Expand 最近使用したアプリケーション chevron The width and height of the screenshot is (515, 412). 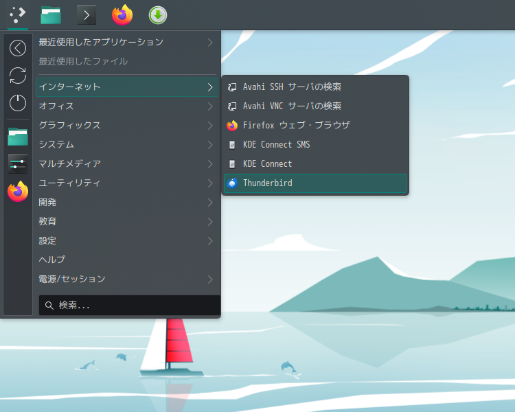point(210,43)
